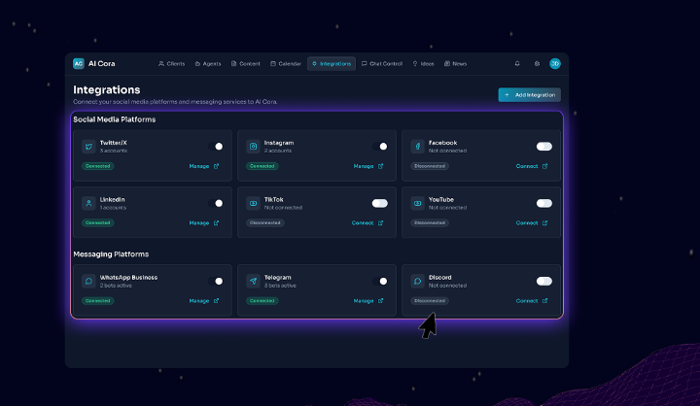Open notifications via the bell icon
The image size is (700, 406).
(517, 64)
